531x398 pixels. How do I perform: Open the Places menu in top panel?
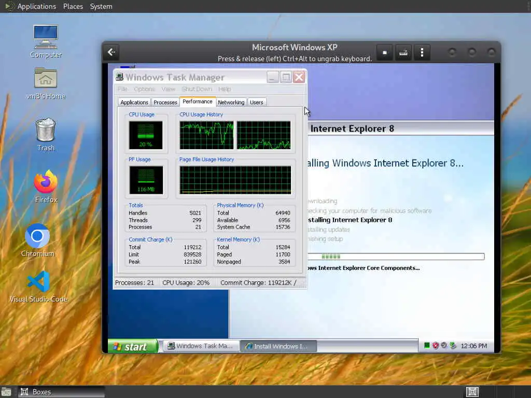[x=73, y=6]
